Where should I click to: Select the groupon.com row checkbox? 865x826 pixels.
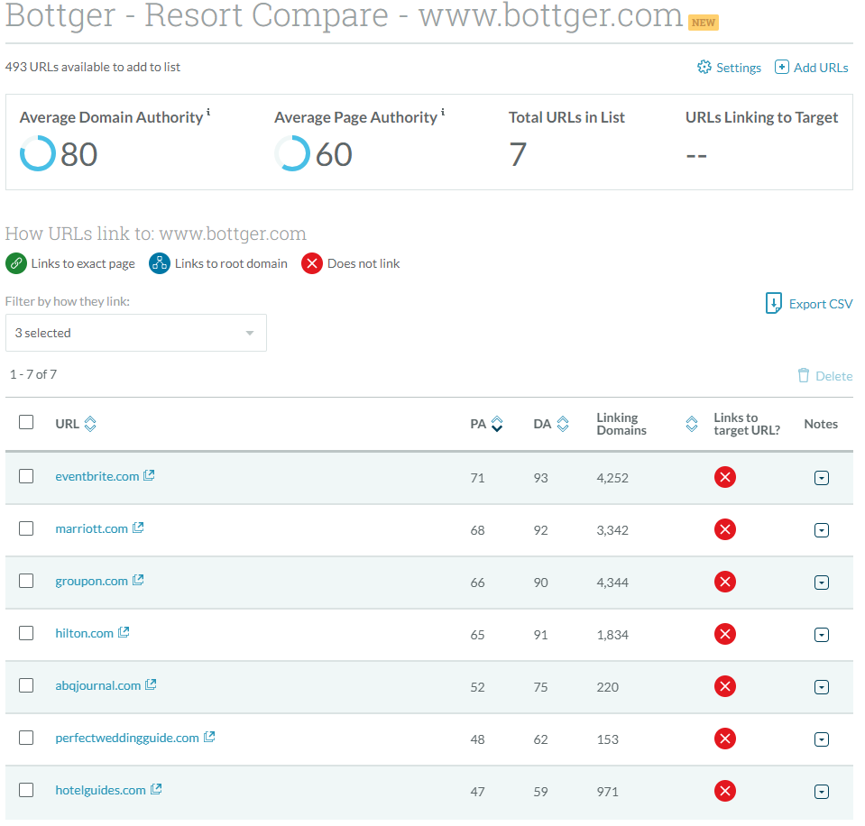26,581
